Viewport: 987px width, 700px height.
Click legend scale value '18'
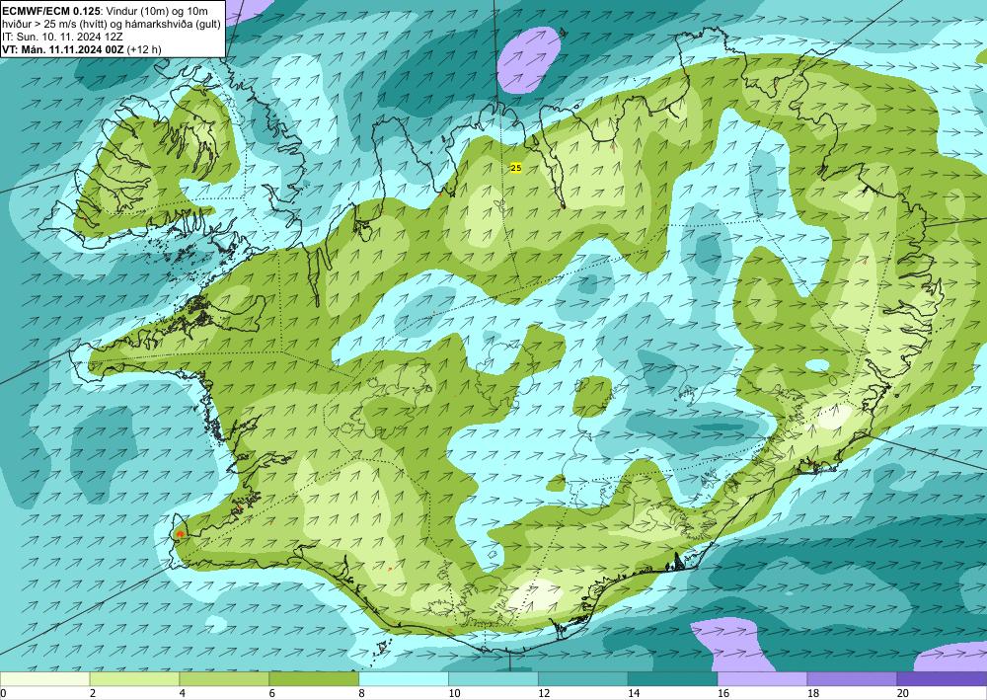click(812, 693)
